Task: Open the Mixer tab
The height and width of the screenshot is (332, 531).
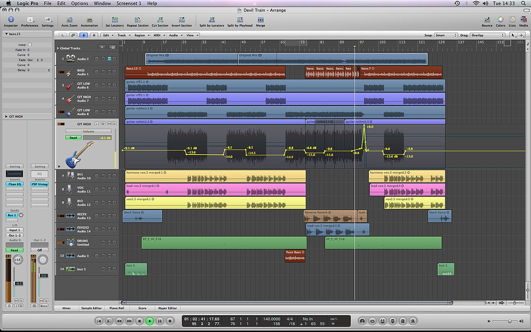Action: click(x=66, y=308)
